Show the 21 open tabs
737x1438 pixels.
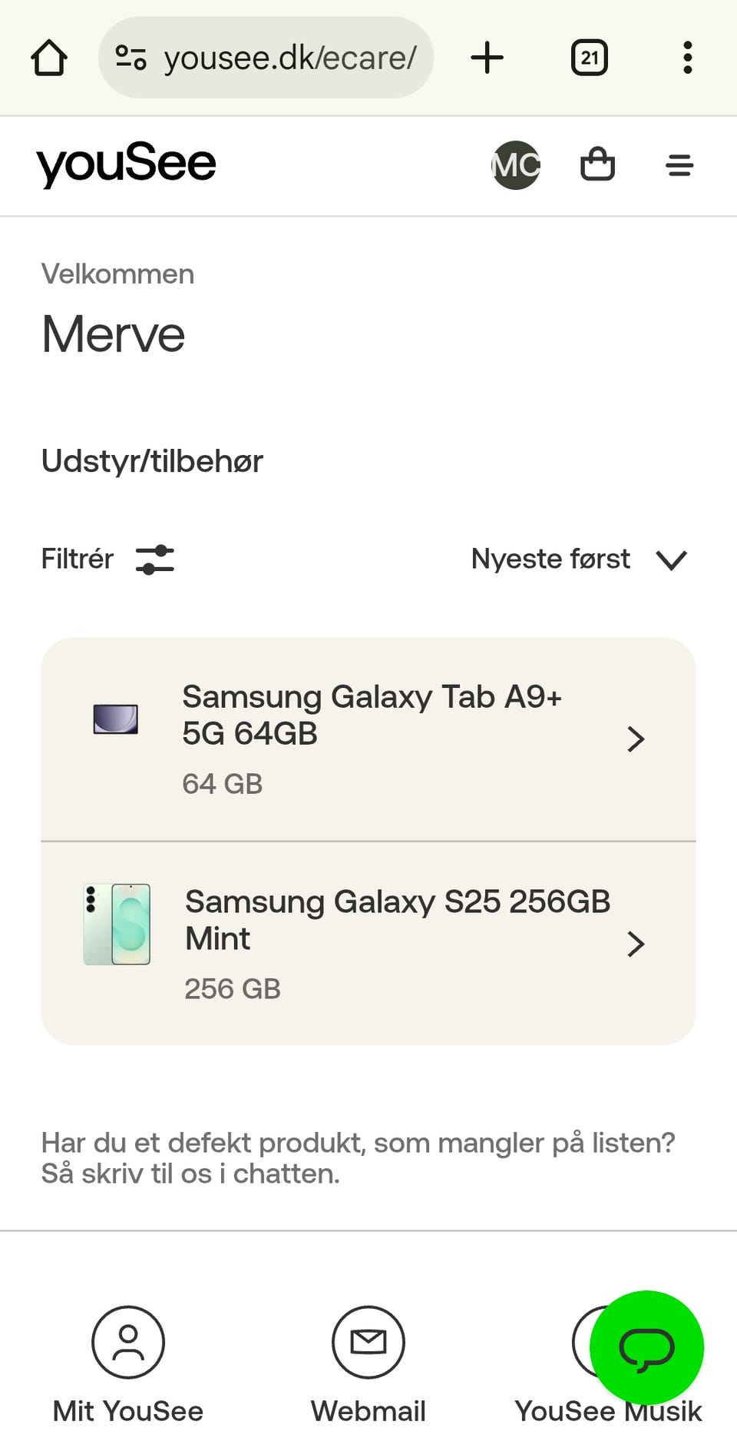tap(589, 58)
